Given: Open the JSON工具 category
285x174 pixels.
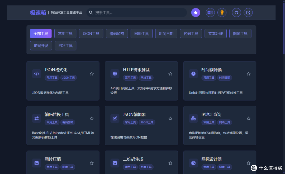Looking at the screenshot, I should click(x=91, y=33).
